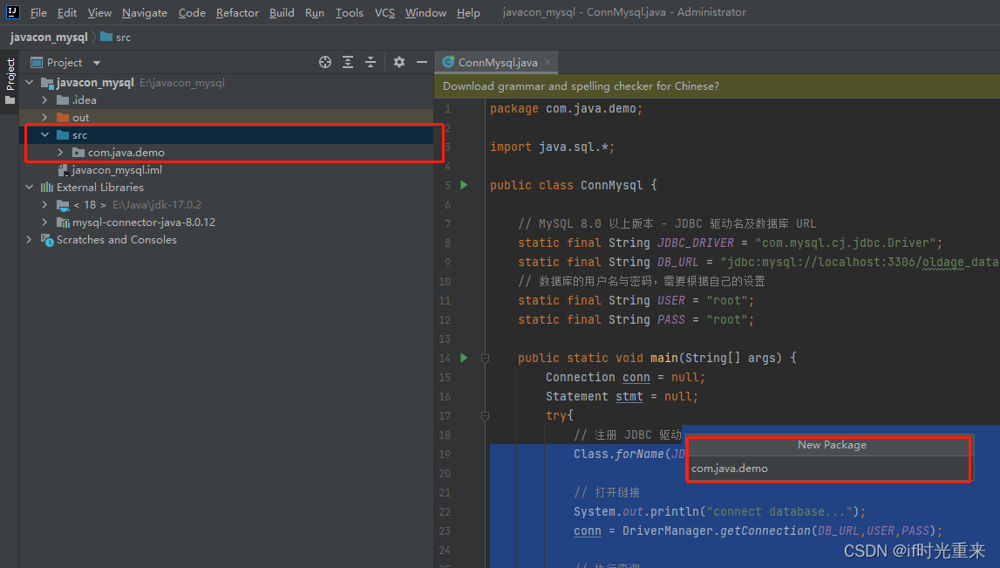Screen dimensions: 1000x568
Task: Toggle the Project tool window sidebar tab
Action: pyautogui.click(x=10, y=81)
